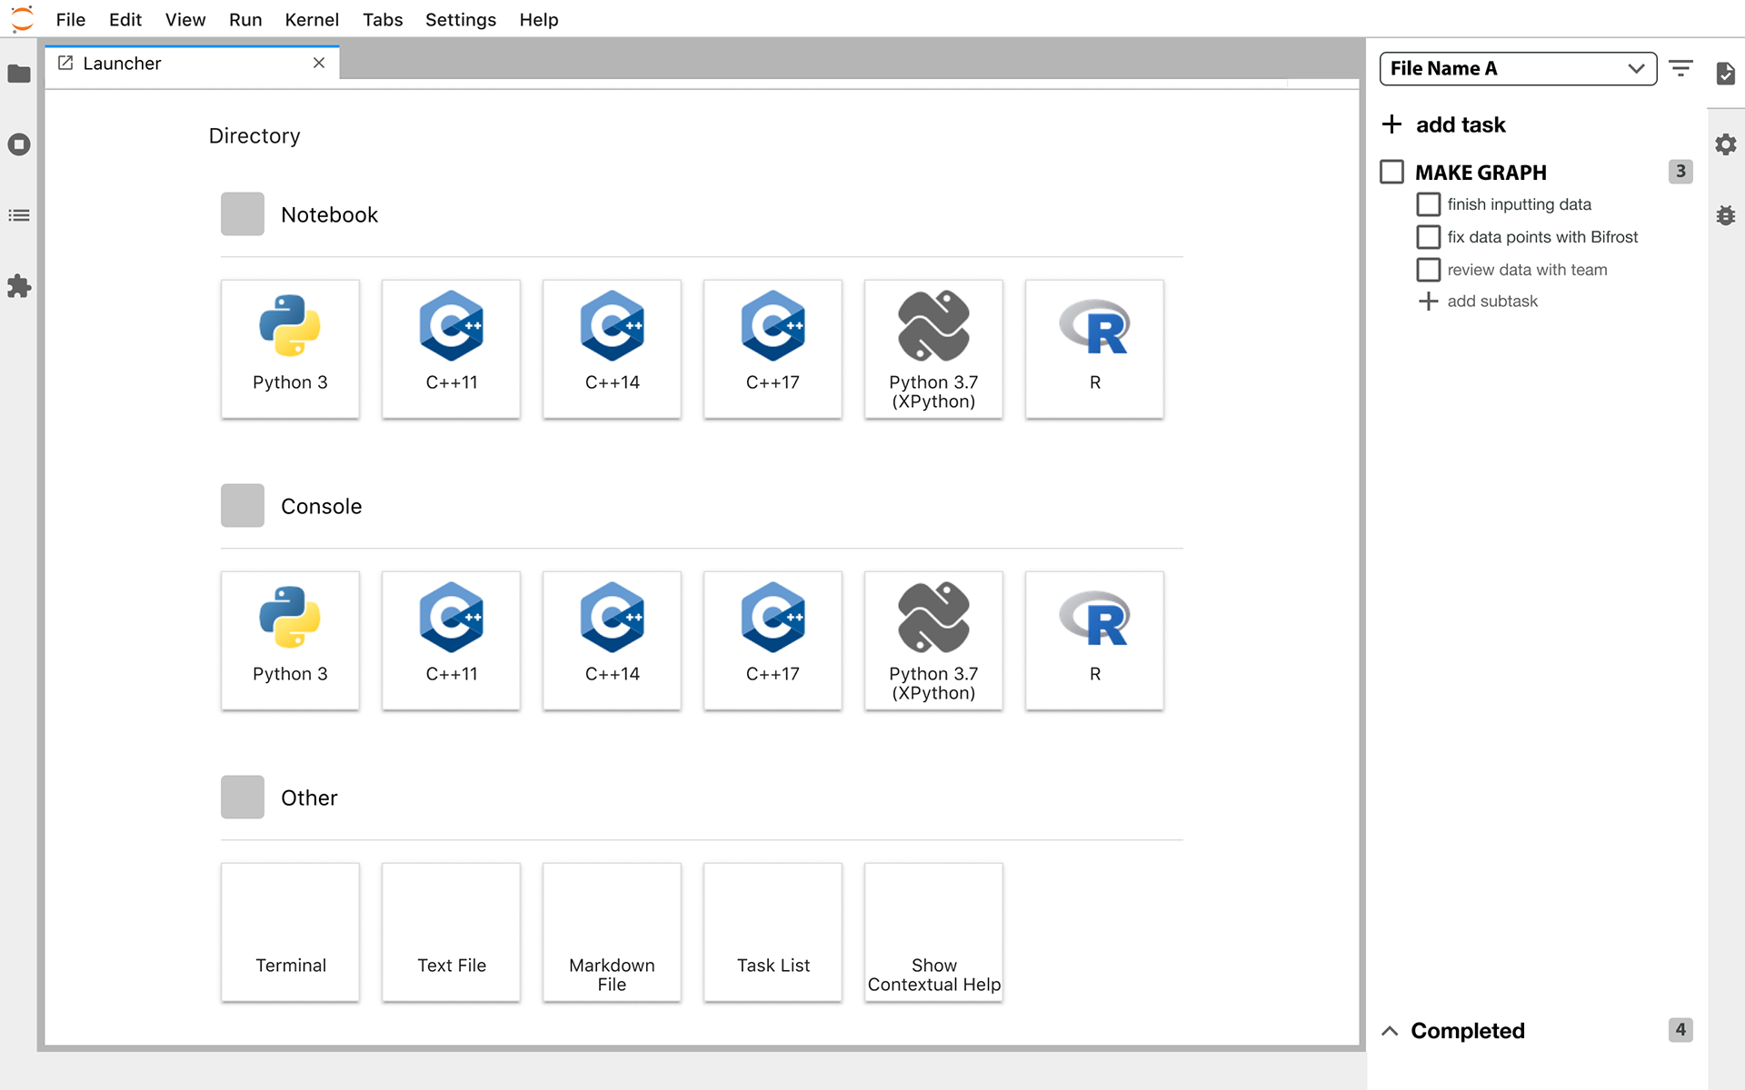Open the property inspector gear icon
This screenshot has width=1745, height=1090.
pyautogui.click(x=1725, y=144)
